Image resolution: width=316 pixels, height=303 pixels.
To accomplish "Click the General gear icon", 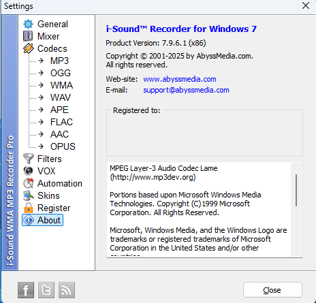I will 28,24.
